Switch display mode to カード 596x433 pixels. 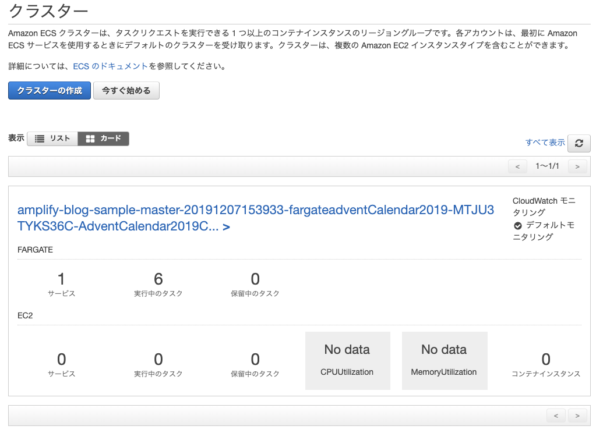[x=103, y=139]
